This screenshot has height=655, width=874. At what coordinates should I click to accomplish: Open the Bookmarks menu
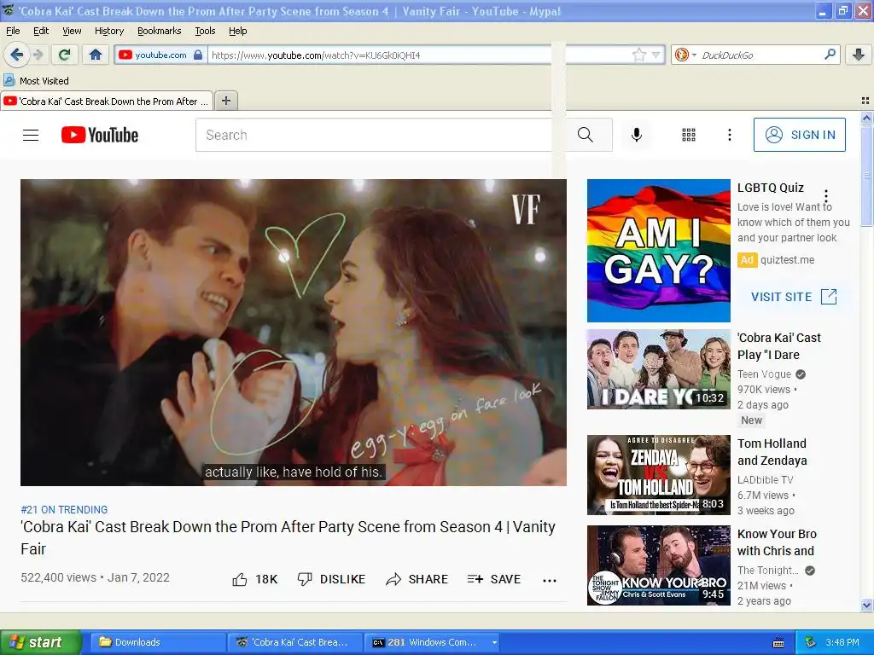(x=159, y=31)
